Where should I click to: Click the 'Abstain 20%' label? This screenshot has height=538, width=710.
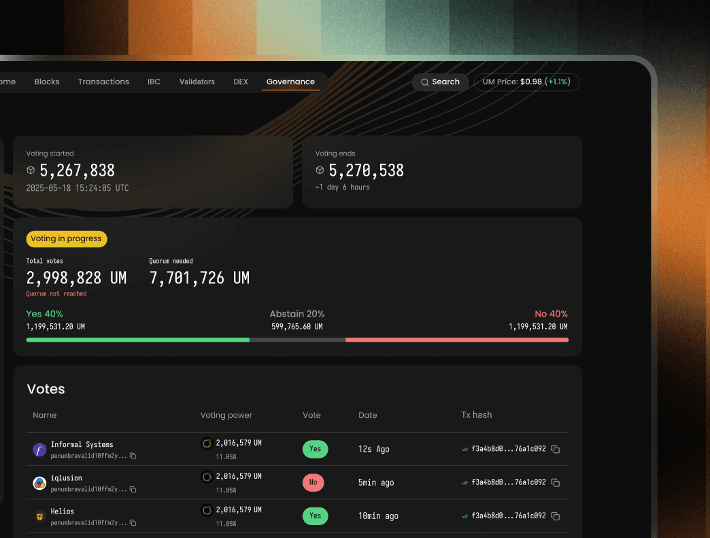tap(297, 314)
